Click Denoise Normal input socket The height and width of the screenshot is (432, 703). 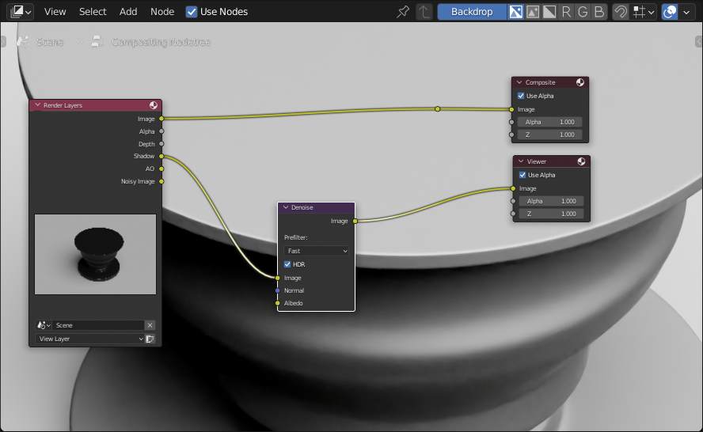click(278, 291)
